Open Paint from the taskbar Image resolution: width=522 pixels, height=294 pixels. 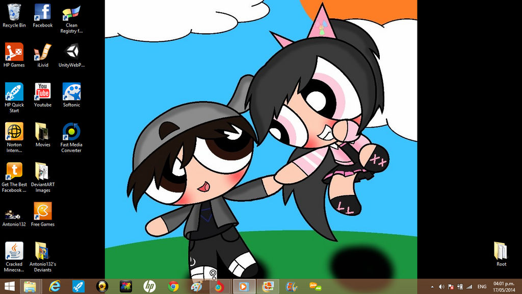pos(196,286)
